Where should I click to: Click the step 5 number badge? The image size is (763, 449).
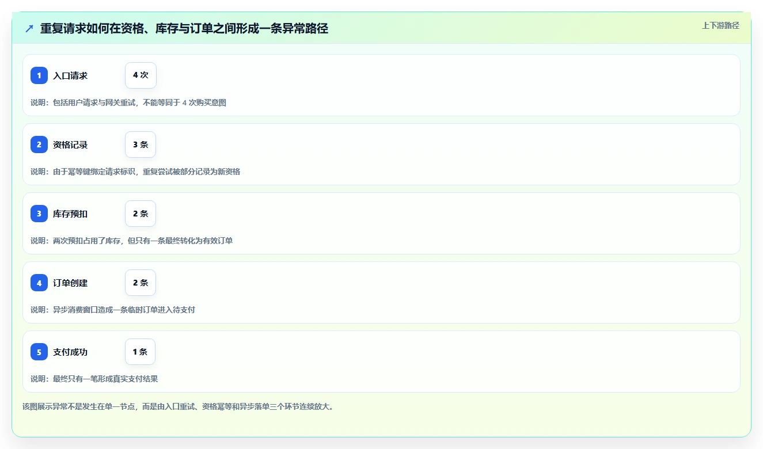pyautogui.click(x=39, y=352)
